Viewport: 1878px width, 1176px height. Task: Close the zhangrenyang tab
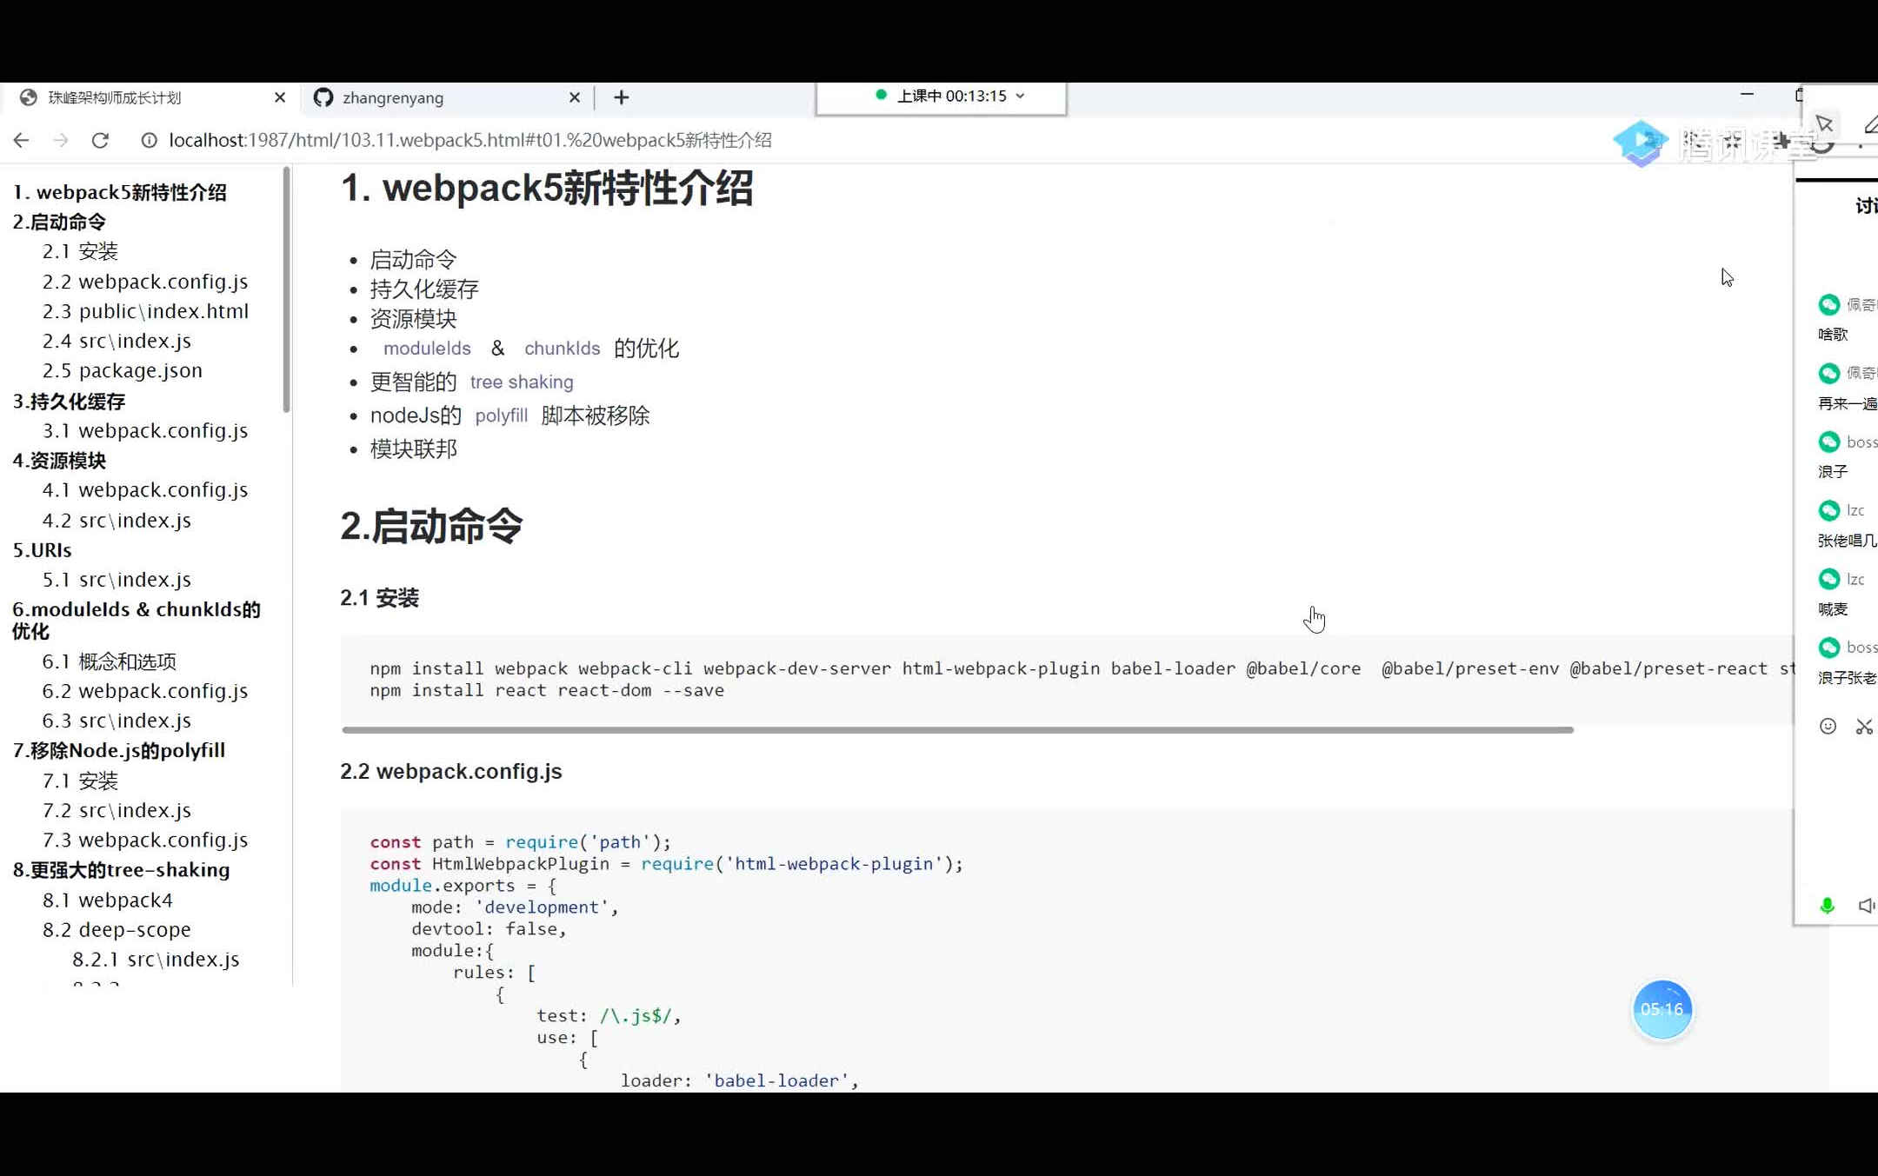(x=575, y=97)
